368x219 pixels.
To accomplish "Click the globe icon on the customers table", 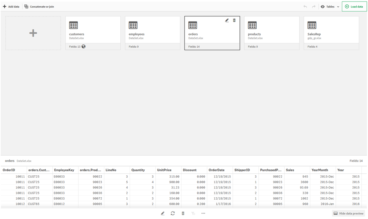I will pyautogui.click(x=83, y=46).
